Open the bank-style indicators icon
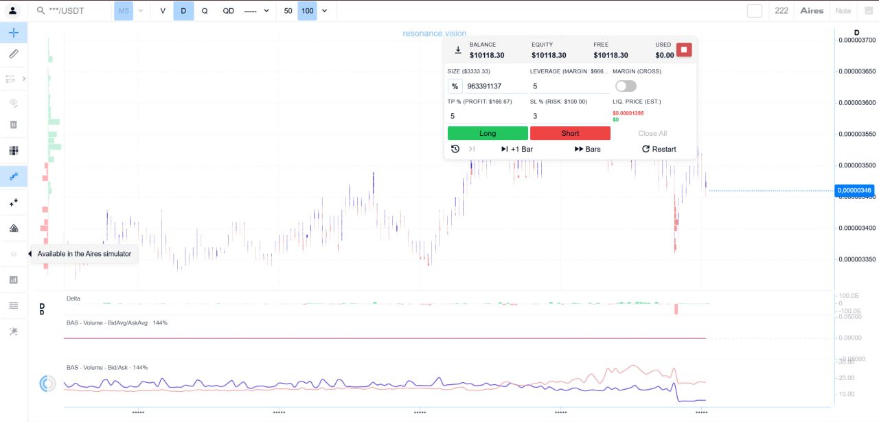 (x=13, y=228)
